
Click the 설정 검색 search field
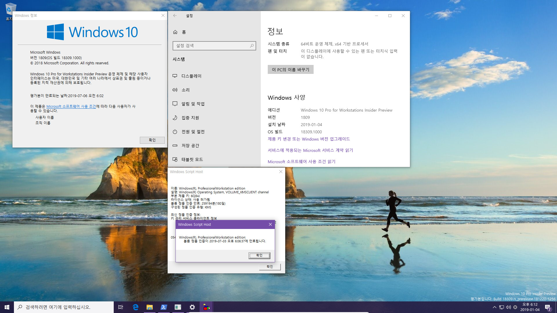tap(214, 46)
